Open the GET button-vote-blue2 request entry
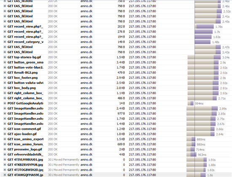 (x=25, y=67)
